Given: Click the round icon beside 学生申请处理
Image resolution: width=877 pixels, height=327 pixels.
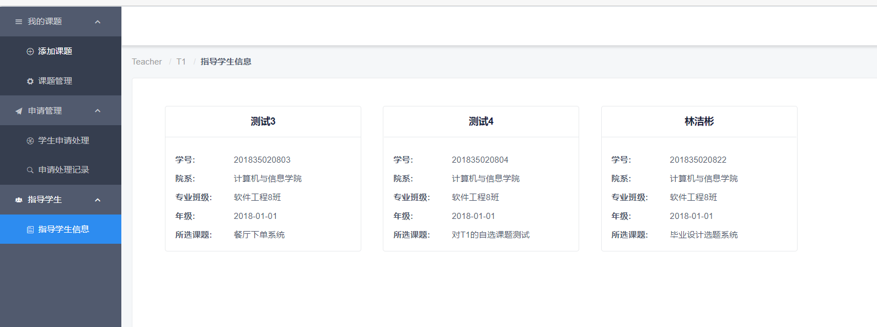Looking at the screenshot, I should pos(30,141).
